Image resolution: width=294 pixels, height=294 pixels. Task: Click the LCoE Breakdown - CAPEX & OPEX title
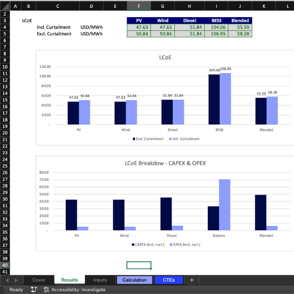pyautogui.click(x=165, y=163)
